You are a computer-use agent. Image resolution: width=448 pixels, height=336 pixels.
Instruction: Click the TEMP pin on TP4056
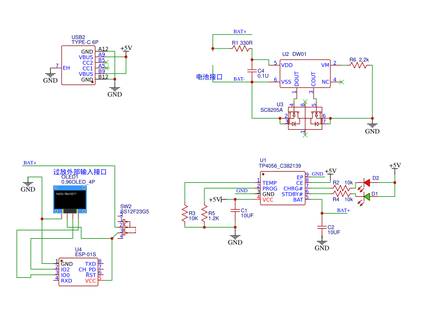tap(269, 183)
